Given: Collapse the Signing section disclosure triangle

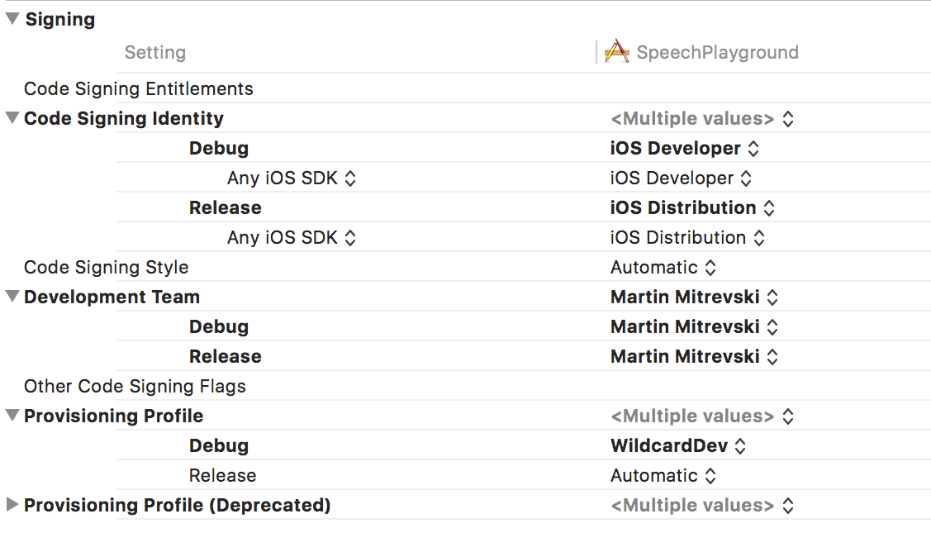Looking at the screenshot, I should coord(12,18).
